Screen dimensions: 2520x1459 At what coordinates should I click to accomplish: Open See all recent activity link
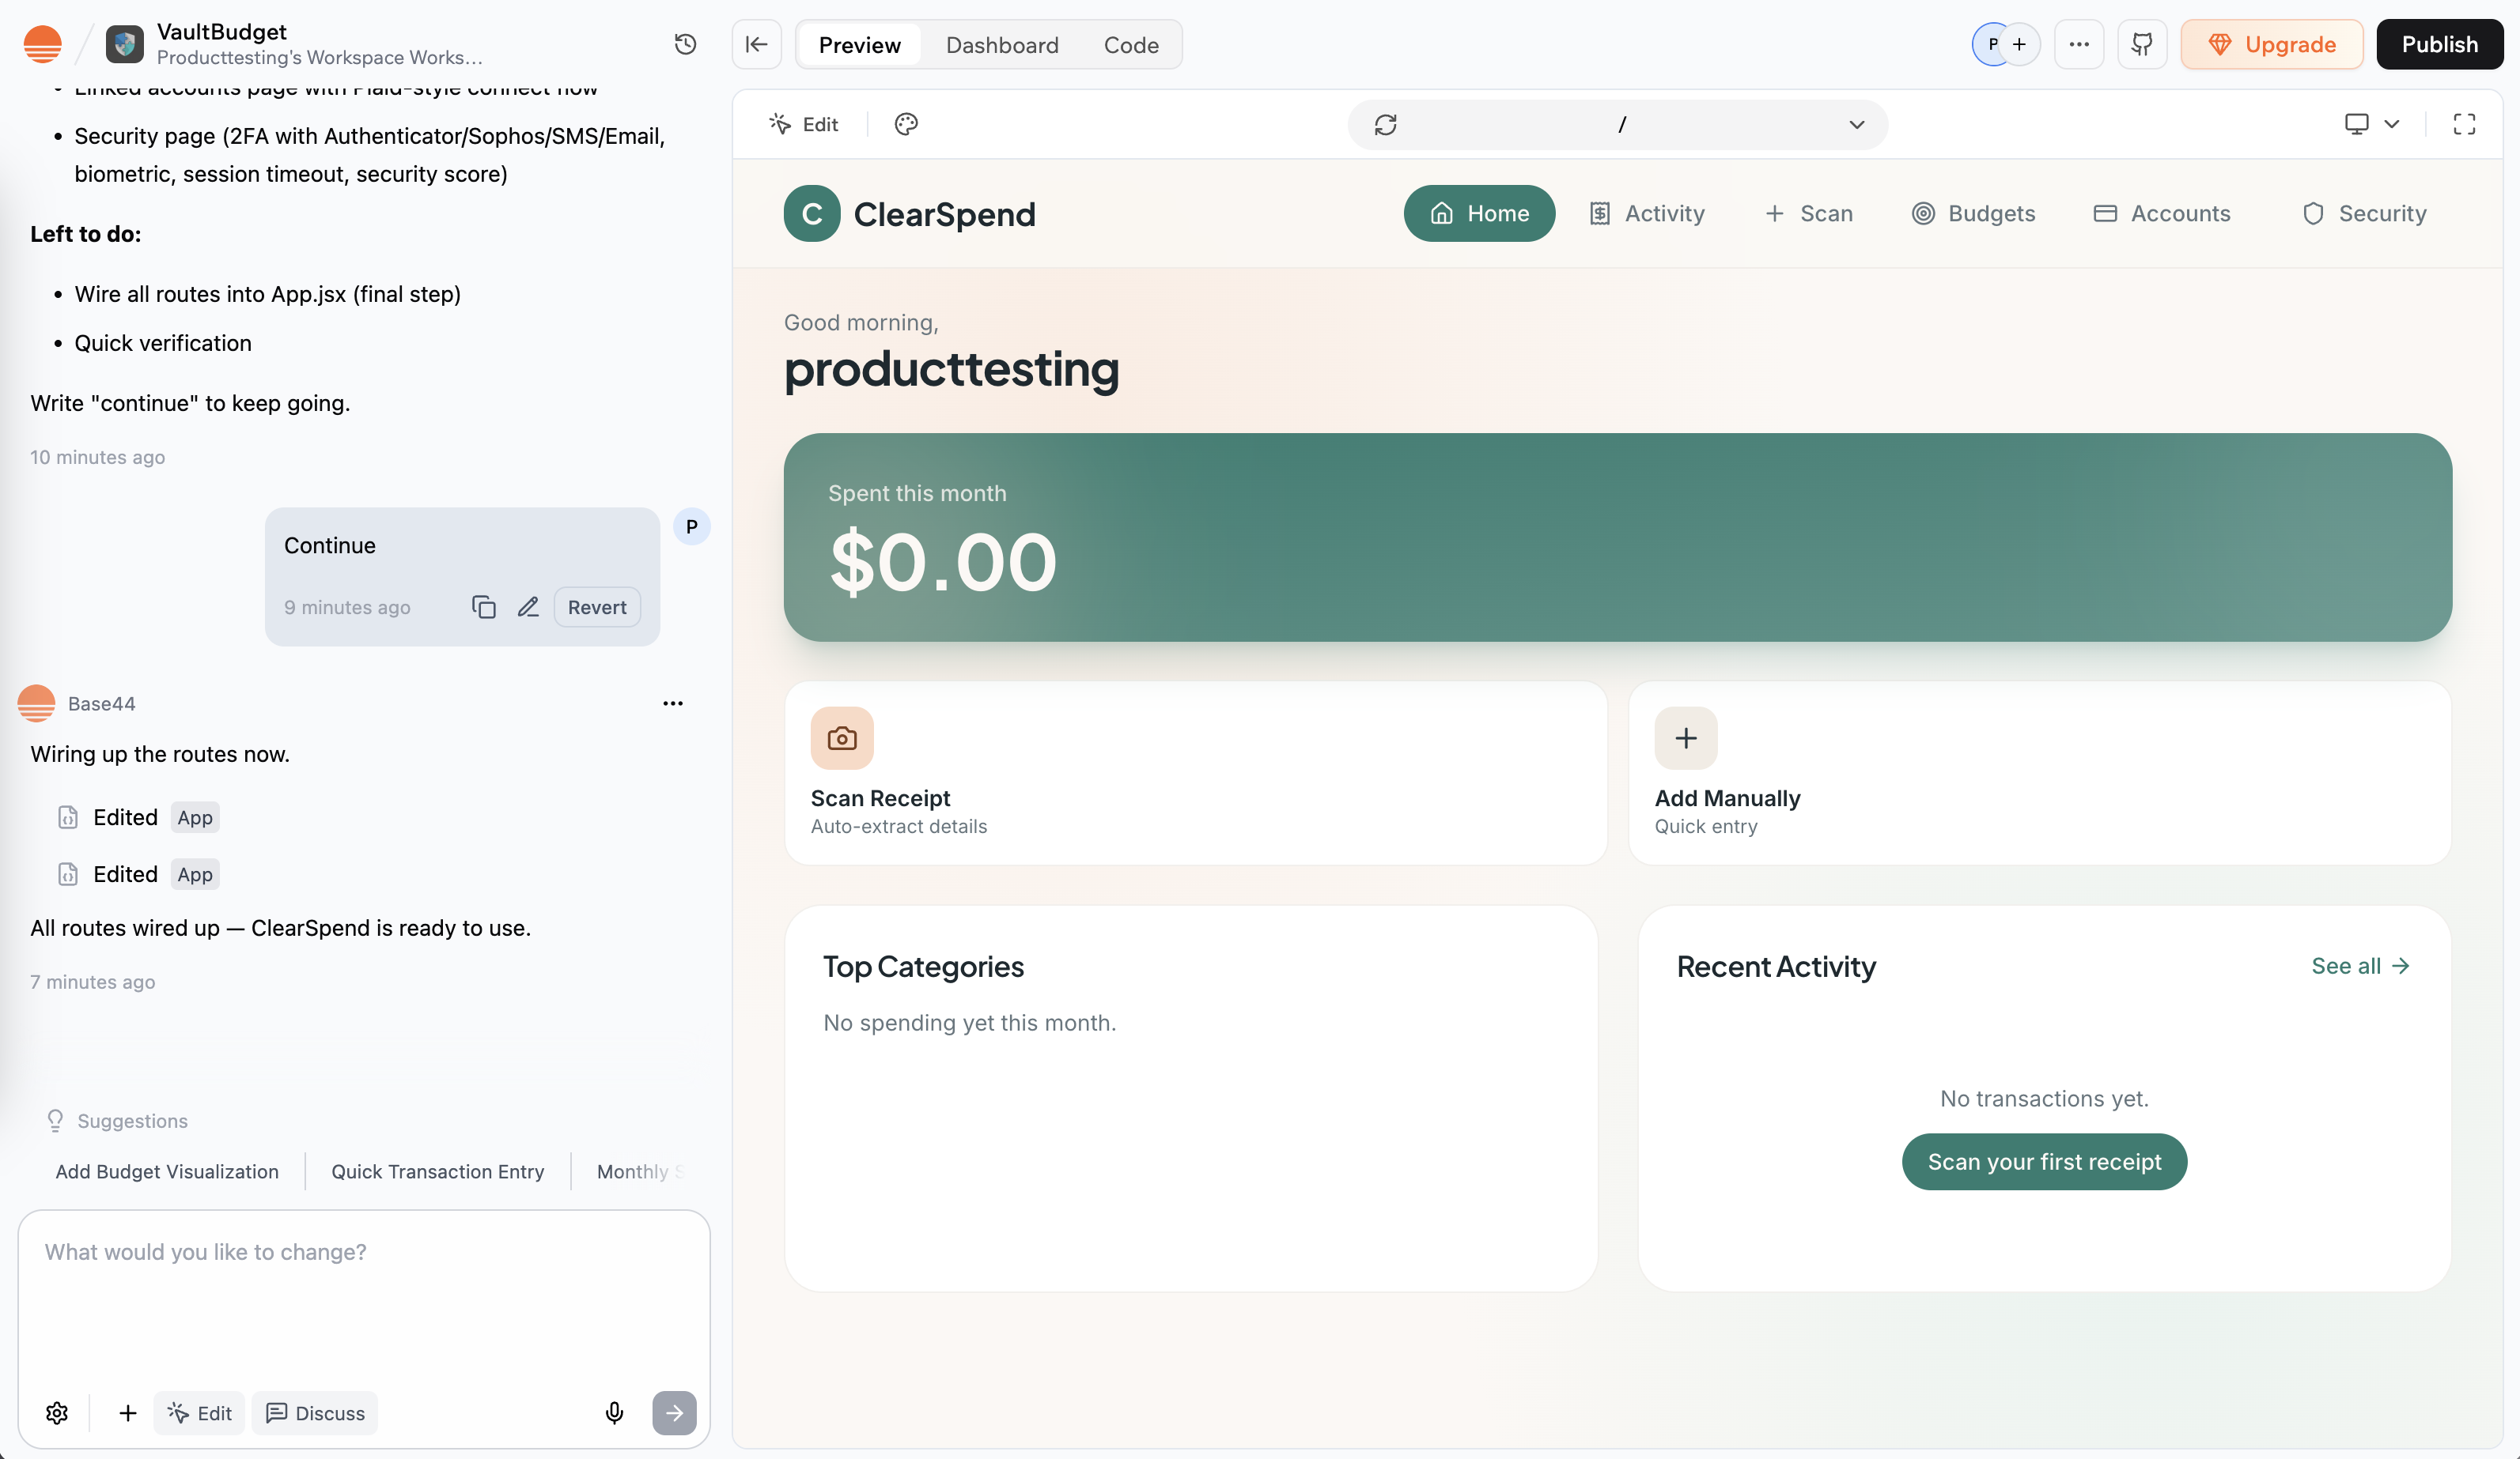[x=2360, y=965]
